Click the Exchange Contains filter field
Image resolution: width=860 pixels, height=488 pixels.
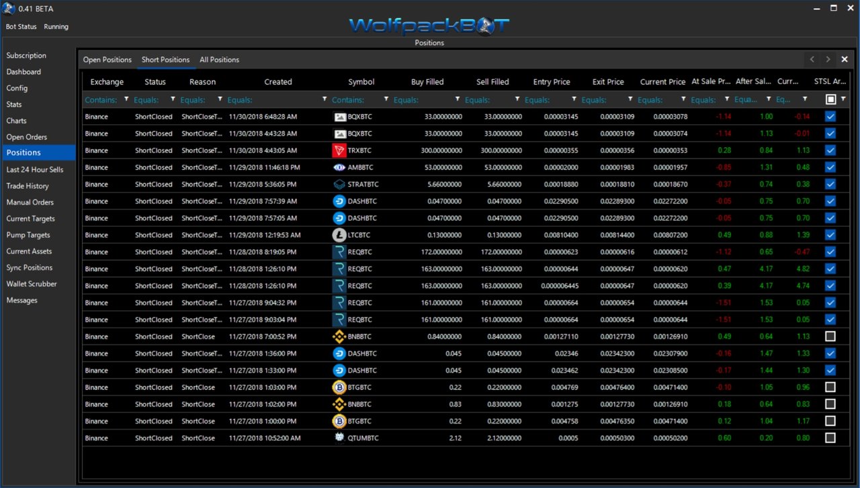coord(102,99)
